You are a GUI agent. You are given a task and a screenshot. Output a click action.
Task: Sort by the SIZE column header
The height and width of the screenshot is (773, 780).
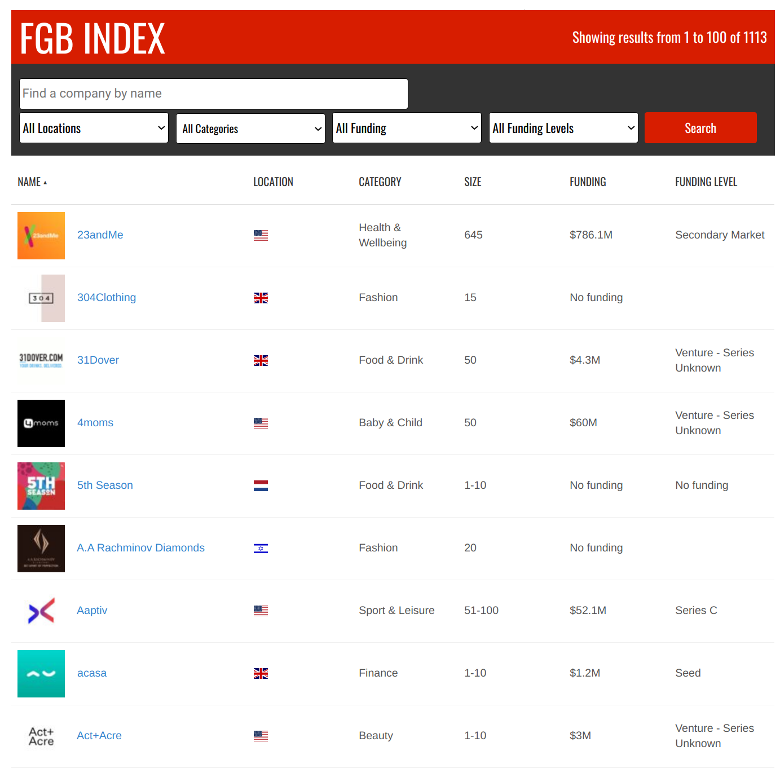(x=473, y=182)
